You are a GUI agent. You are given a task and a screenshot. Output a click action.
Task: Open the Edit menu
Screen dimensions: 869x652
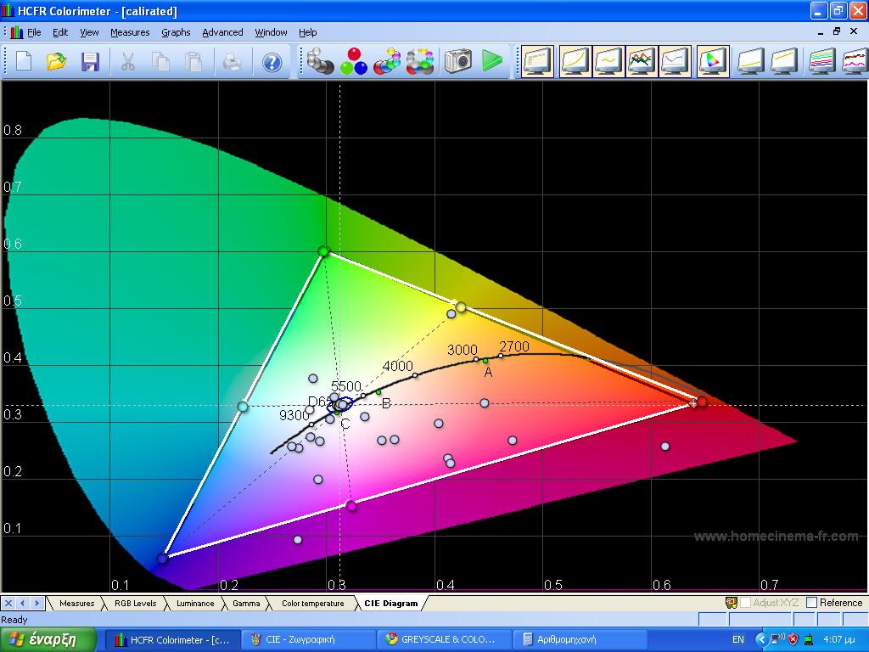(60, 32)
